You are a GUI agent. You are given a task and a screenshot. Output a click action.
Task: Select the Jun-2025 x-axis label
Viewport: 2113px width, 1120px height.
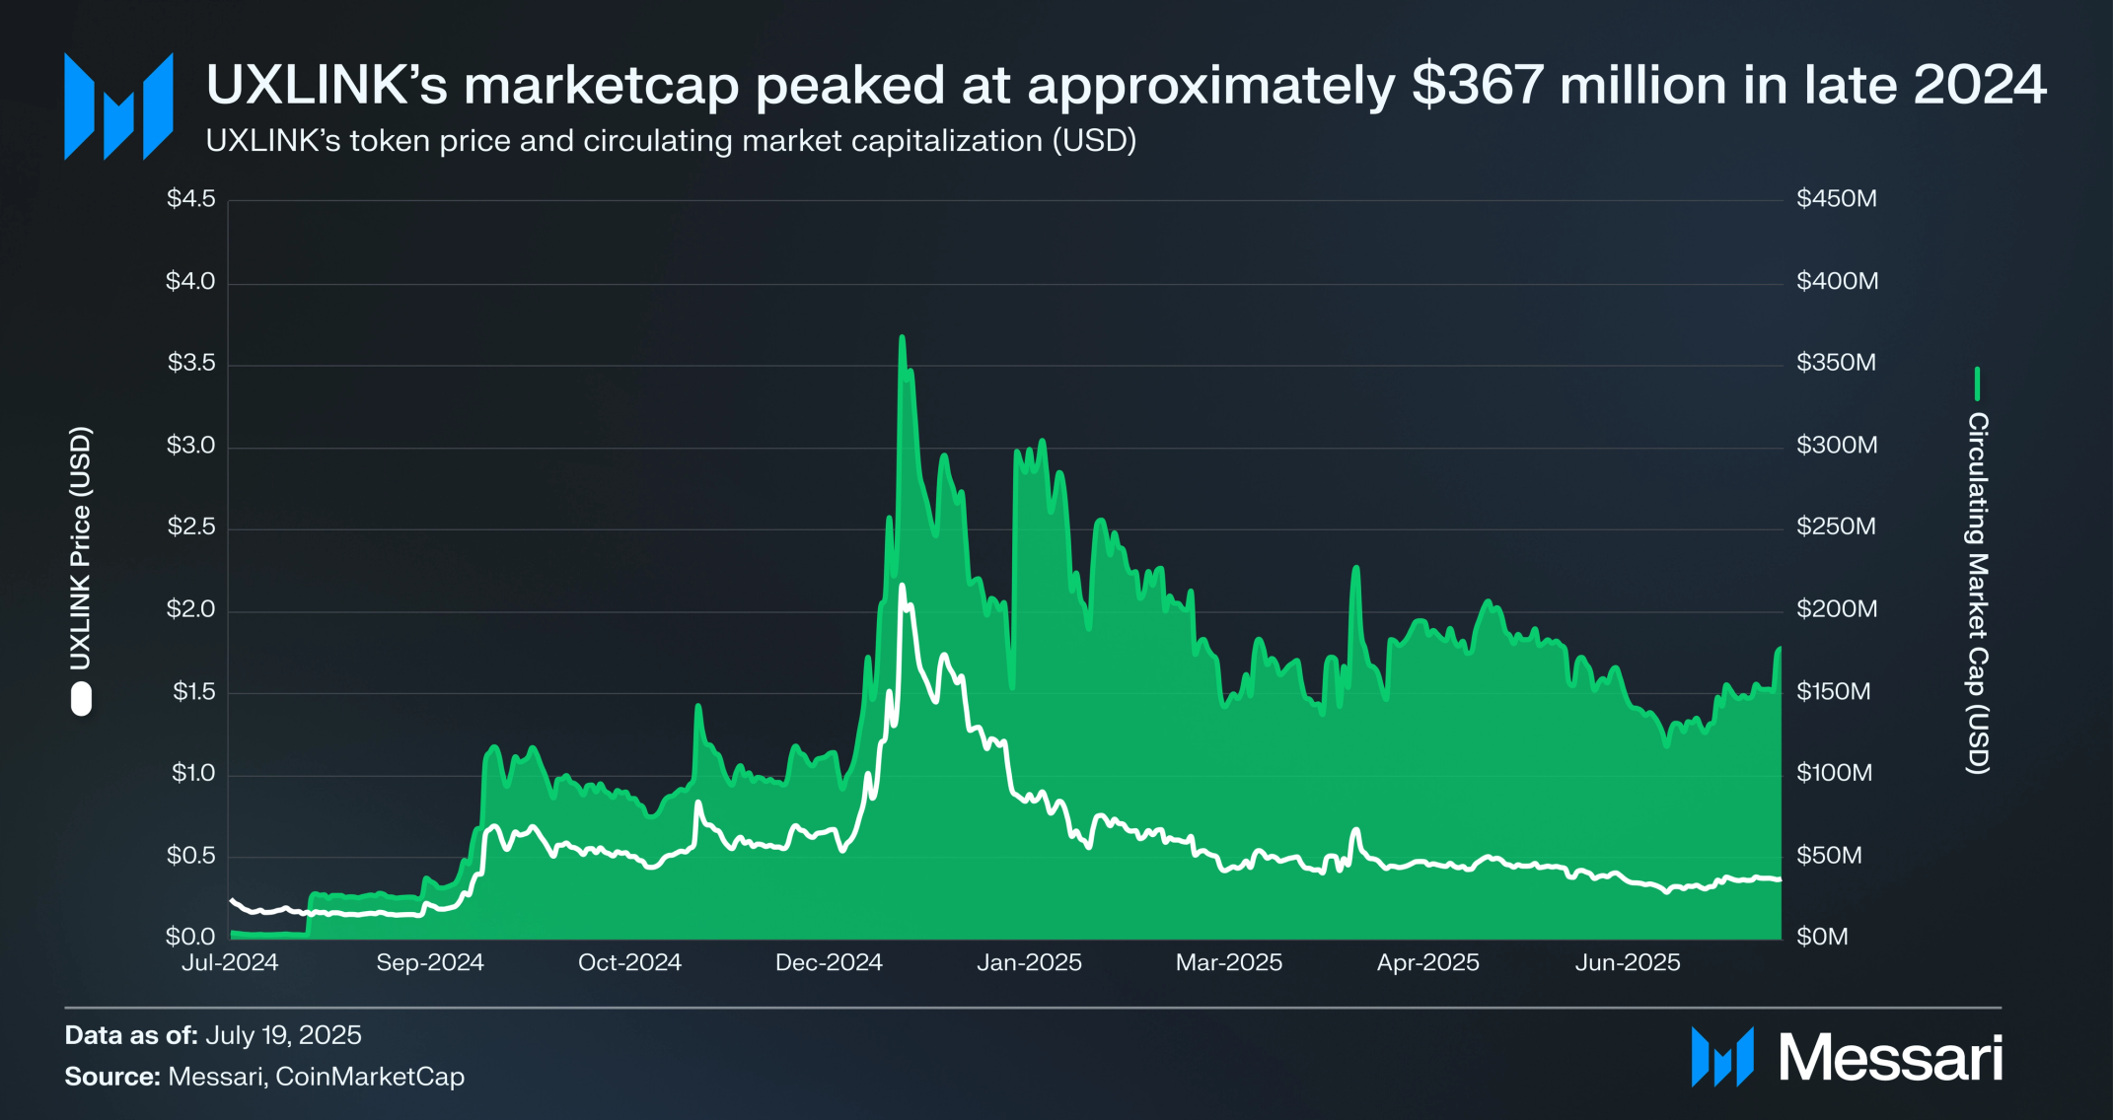[x=1628, y=962]
